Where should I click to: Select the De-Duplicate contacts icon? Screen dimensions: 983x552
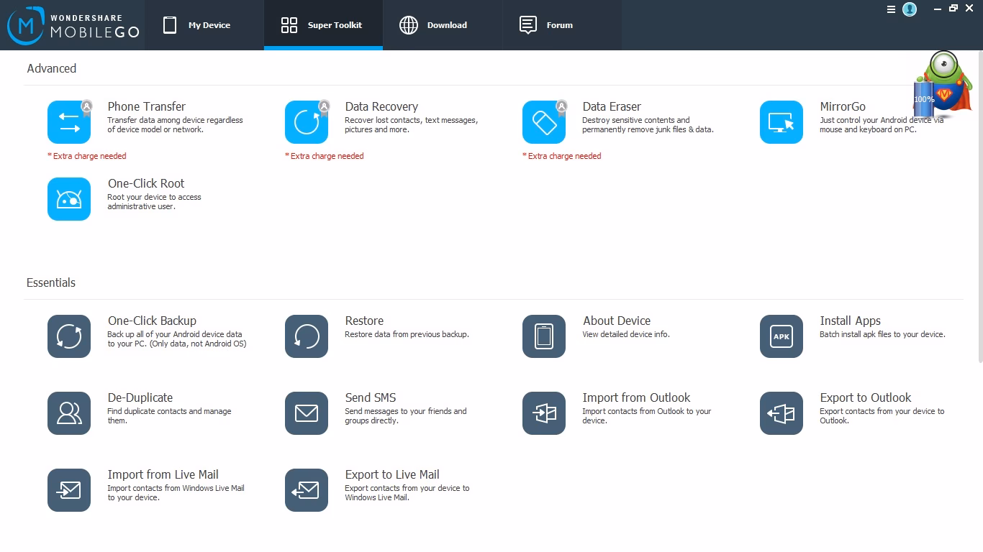pyautogui.click(x=69, y=413)
